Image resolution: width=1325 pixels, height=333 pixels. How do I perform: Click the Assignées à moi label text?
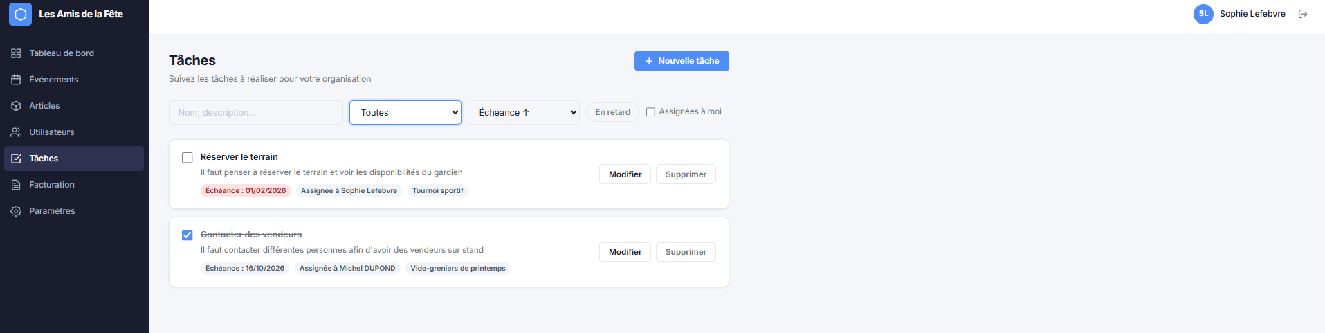[690, 111]
